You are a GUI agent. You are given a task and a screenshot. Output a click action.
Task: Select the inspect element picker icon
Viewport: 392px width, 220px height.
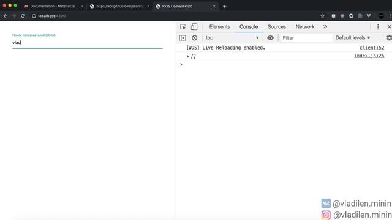tap(183, 27)
